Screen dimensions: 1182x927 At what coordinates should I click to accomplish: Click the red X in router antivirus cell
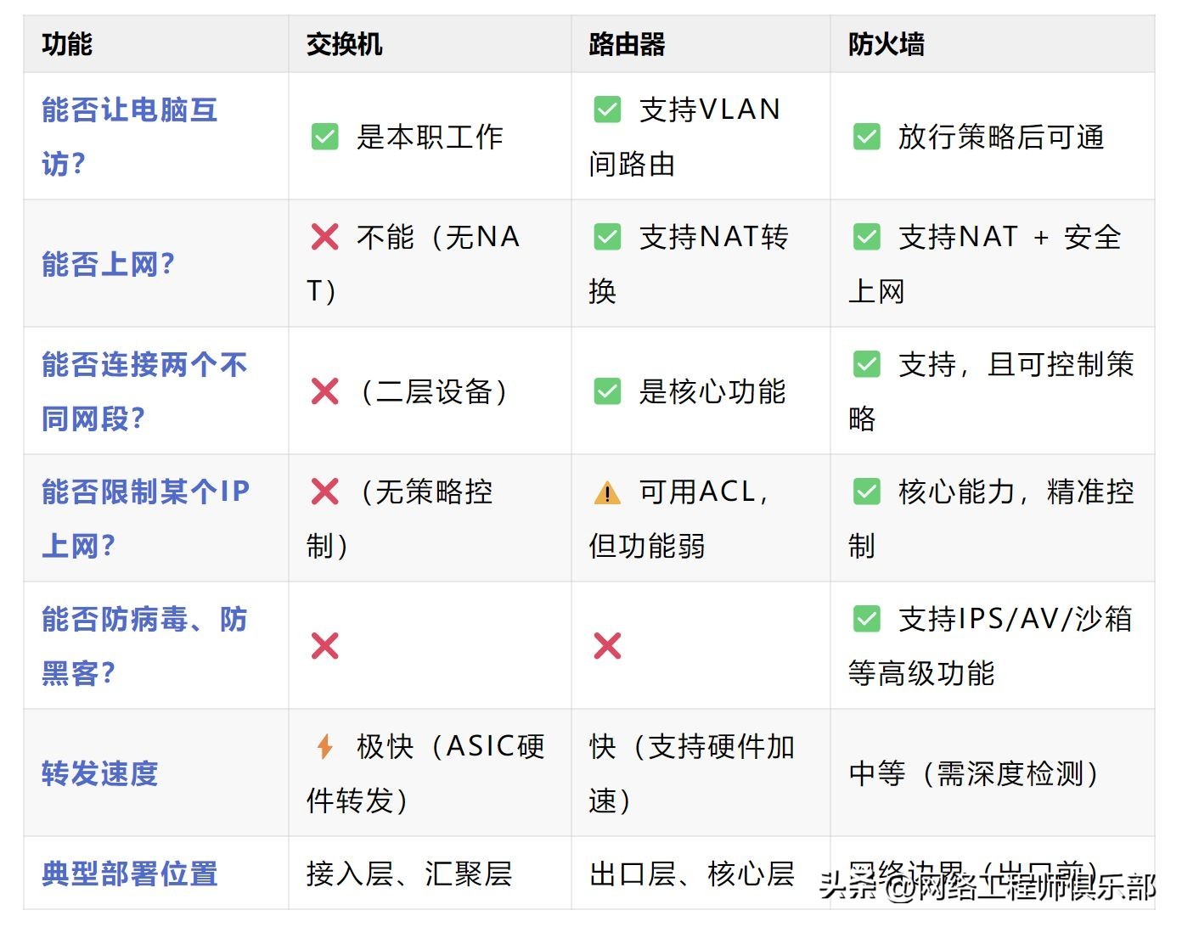(x=607, y=646)
